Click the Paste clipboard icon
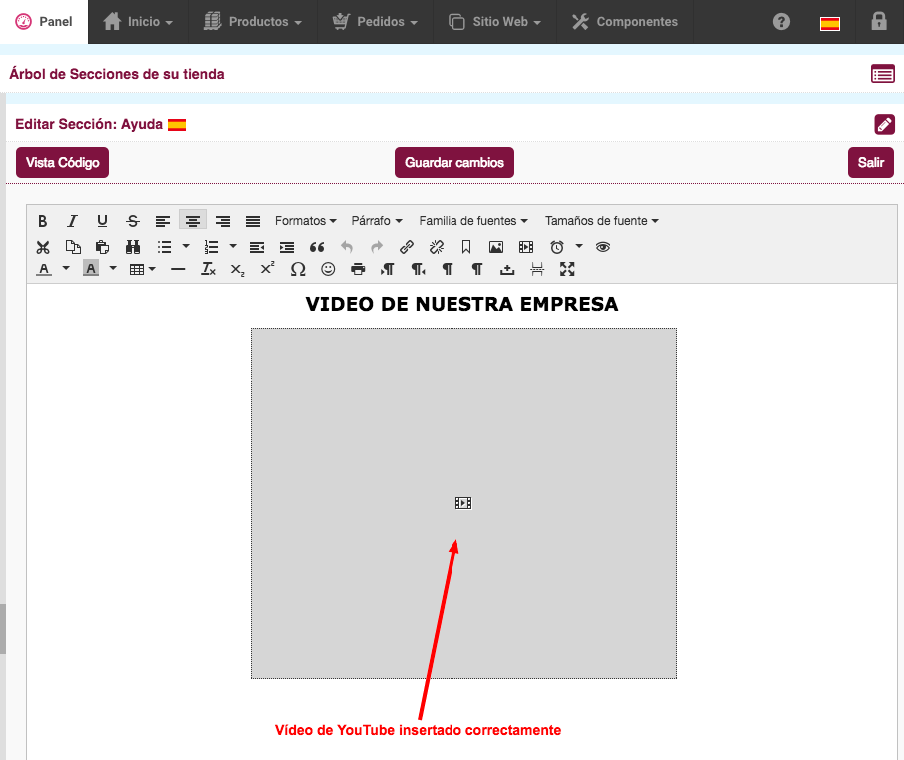Image resolution: width=904 pixels, height=760 pixels. (103, 248)
